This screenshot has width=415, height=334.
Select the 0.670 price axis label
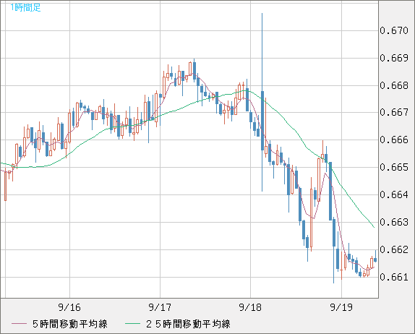(x=394, y=30)
